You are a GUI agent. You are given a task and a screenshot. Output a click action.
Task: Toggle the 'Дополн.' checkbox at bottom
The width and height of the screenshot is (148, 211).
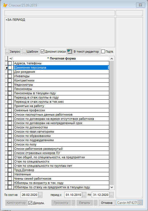[x=30, y=203]
